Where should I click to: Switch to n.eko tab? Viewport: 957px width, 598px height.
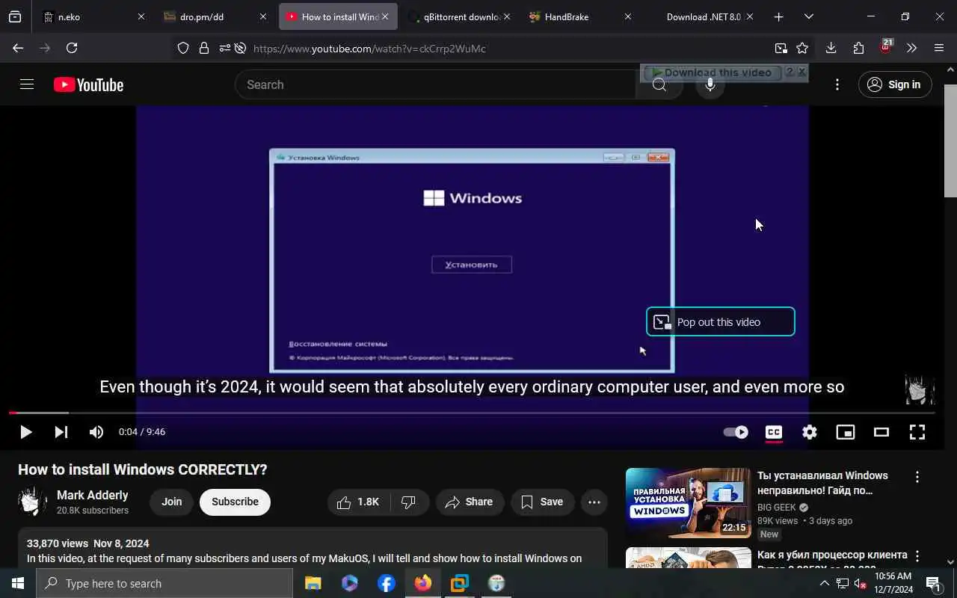point(93,16)
